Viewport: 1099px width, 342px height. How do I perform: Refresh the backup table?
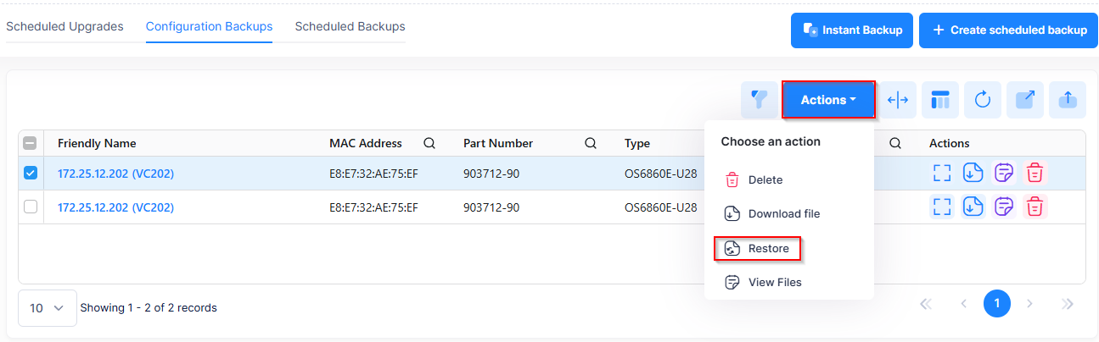tap(983, 100)
